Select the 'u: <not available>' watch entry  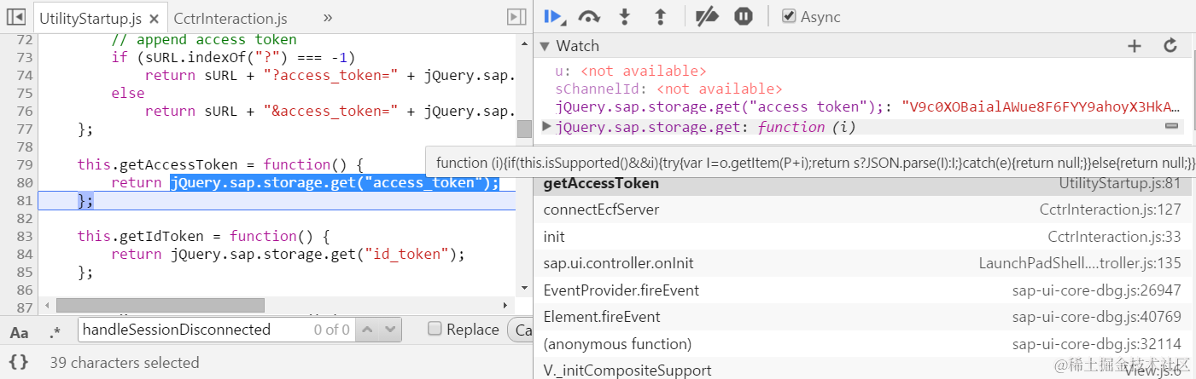(631, 72)
